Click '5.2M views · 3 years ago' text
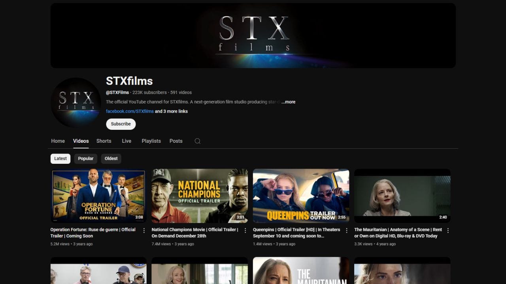This screenshot has width=506, height=284. 72,244
